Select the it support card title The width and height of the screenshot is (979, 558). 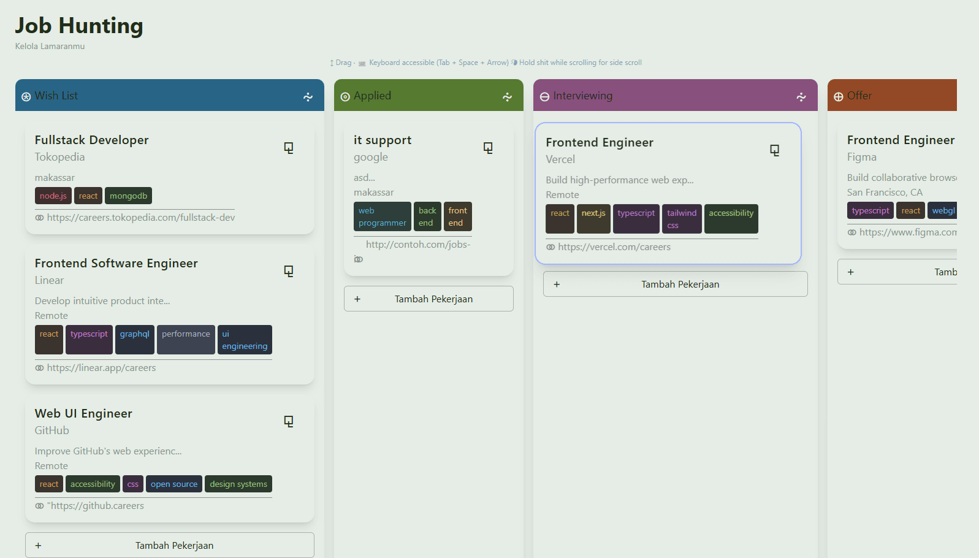[x=383, y=140]
